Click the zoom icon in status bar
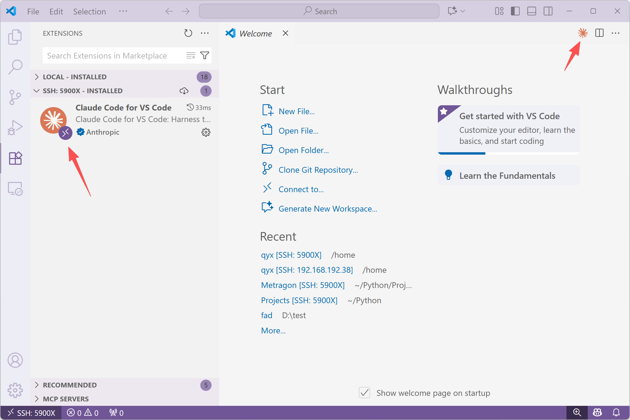Image resolution: width=630 pixels, height=420 pixels. (x=577, y=412)
